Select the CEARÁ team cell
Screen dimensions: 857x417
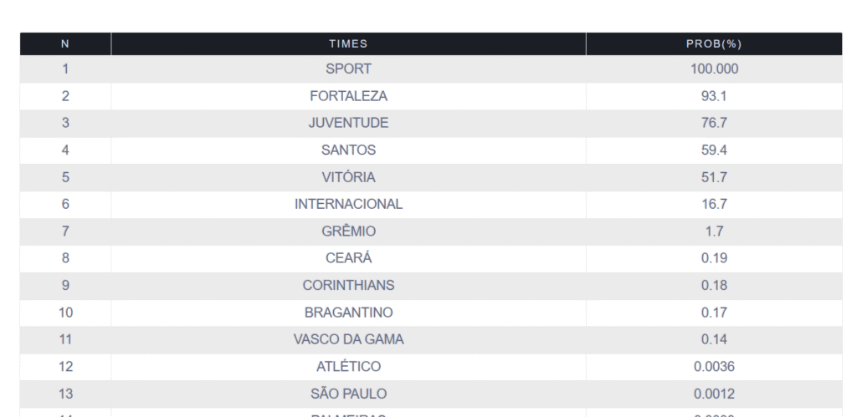point(348,258)
